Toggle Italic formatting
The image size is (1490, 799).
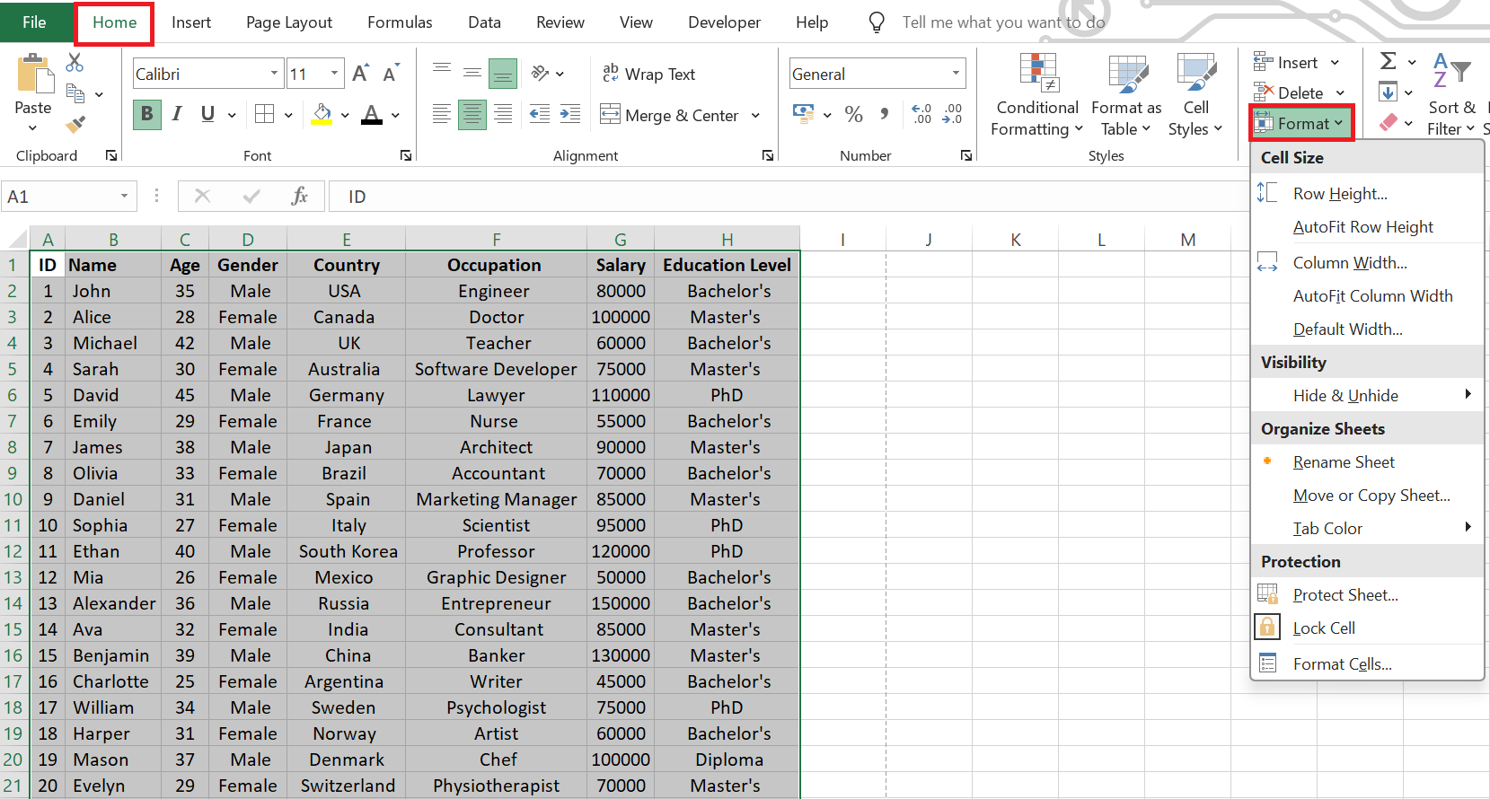click(x=177, y=114)
